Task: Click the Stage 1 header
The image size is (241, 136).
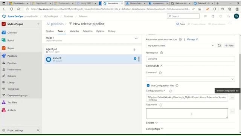Action: (x=50, y=38)
